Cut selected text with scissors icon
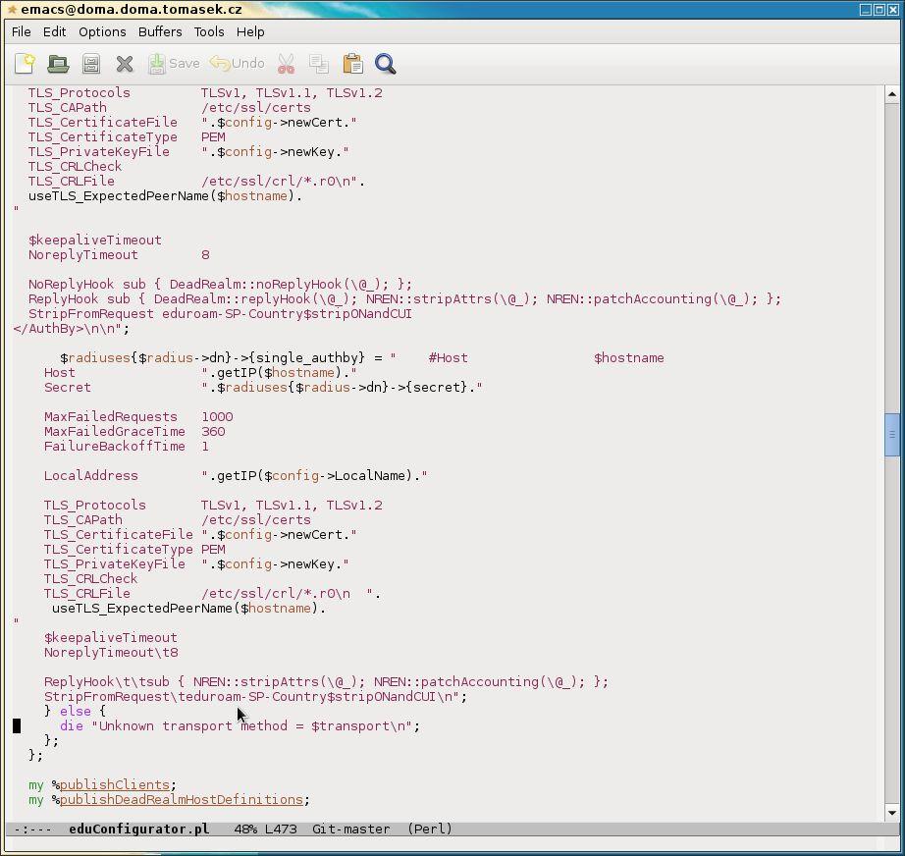 pyautogui.click(x=286, y=64)
